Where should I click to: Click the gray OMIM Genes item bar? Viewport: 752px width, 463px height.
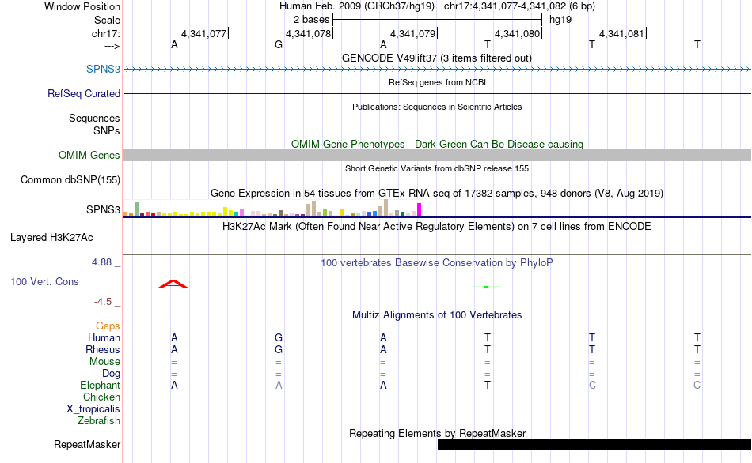click(x=438, y=155)
